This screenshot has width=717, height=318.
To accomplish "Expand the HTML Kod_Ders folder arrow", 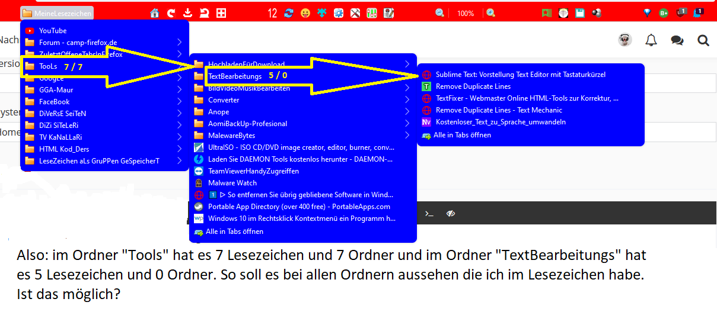I will click(x=180, y=149).
